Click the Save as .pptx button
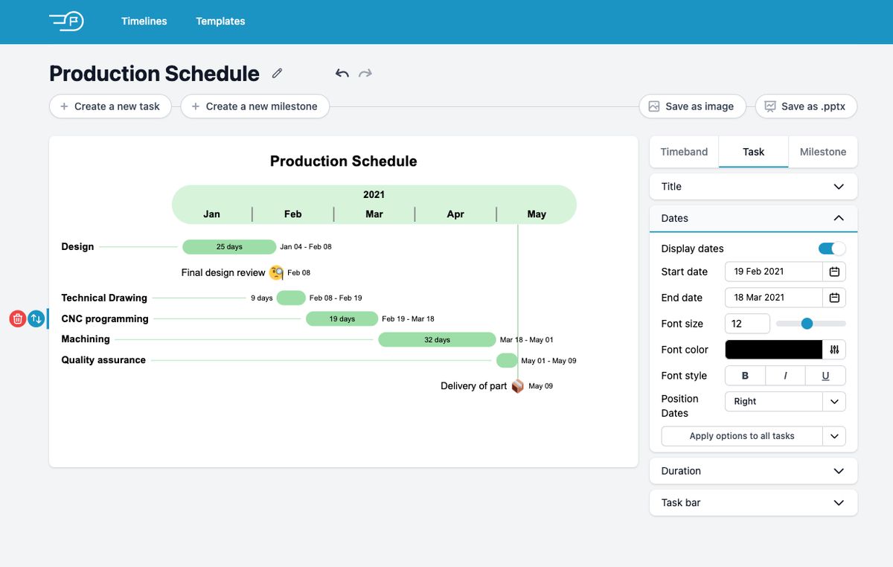Screen dimensions: 893x567 pyautogui.click(x=806, y=106)
